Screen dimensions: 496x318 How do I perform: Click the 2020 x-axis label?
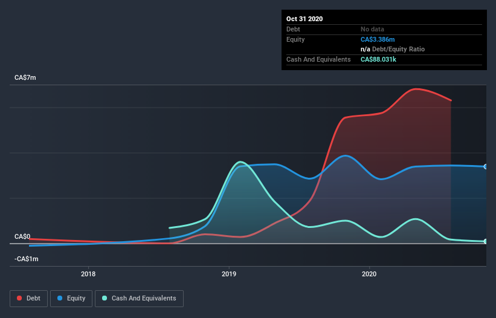click(369, 274)
